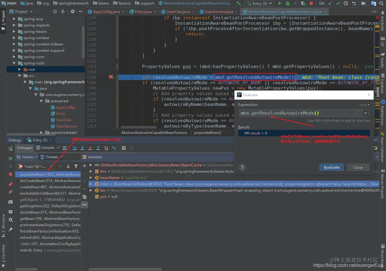Expand the spring-core module node
Screen dimensions: 386x271
[14, 57]
